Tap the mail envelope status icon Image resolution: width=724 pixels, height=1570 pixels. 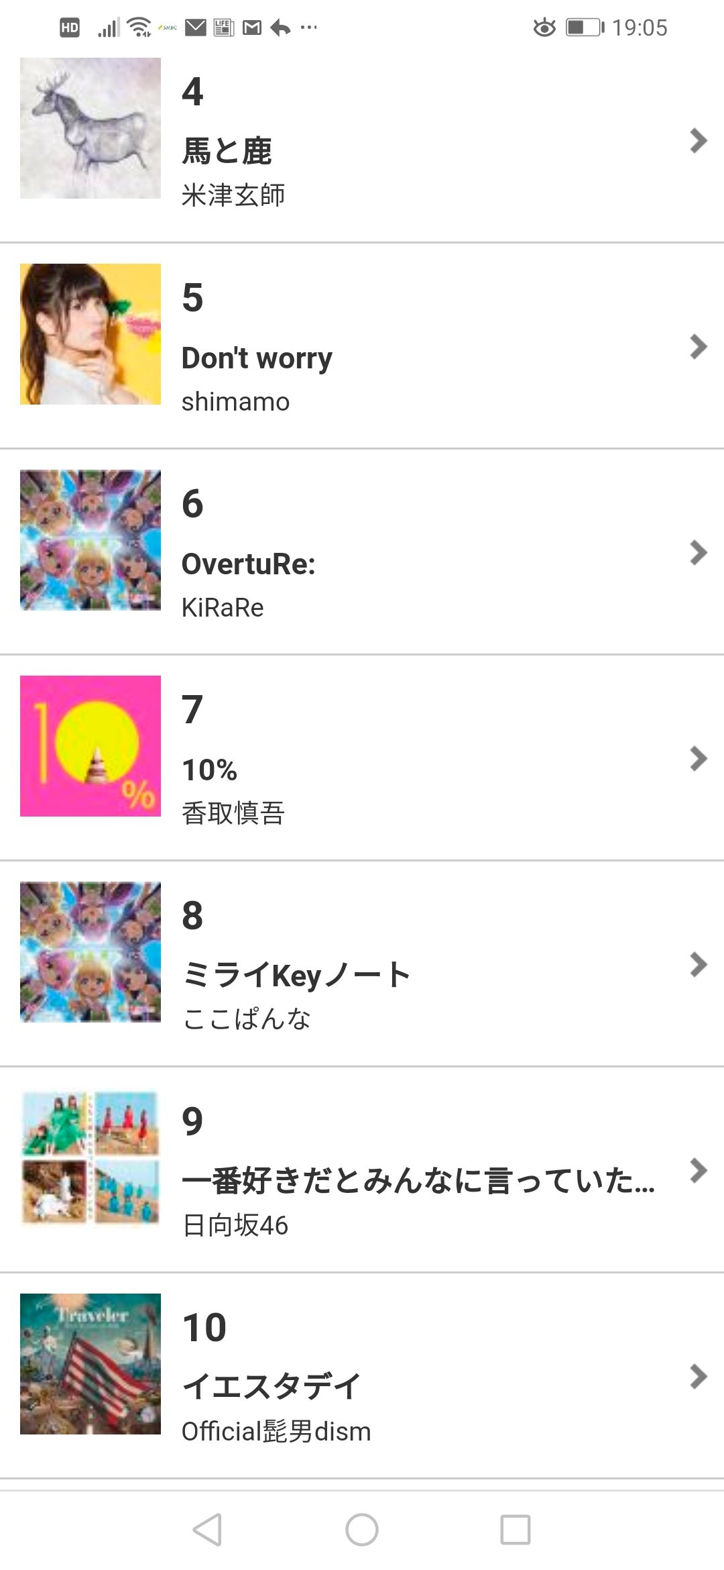(196, 28)
